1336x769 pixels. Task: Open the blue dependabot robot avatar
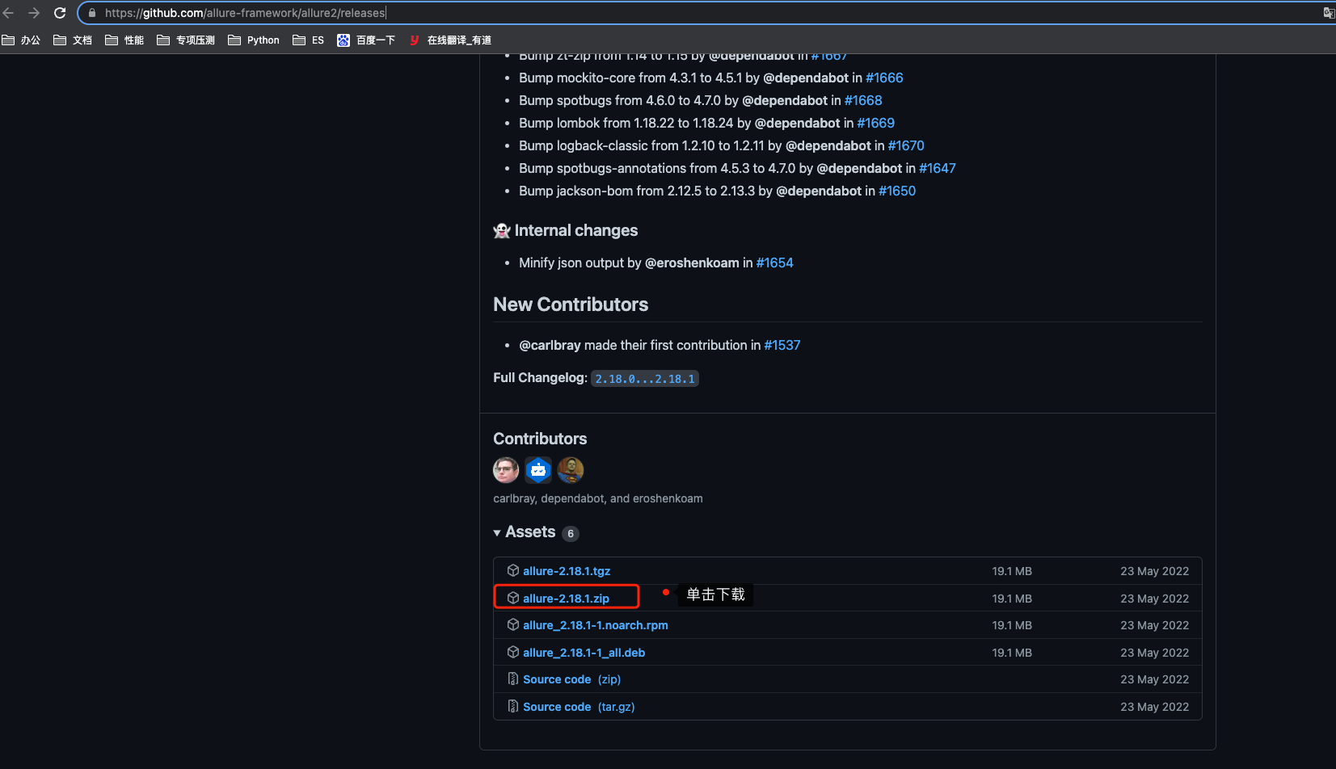click(x=538, y=470)
